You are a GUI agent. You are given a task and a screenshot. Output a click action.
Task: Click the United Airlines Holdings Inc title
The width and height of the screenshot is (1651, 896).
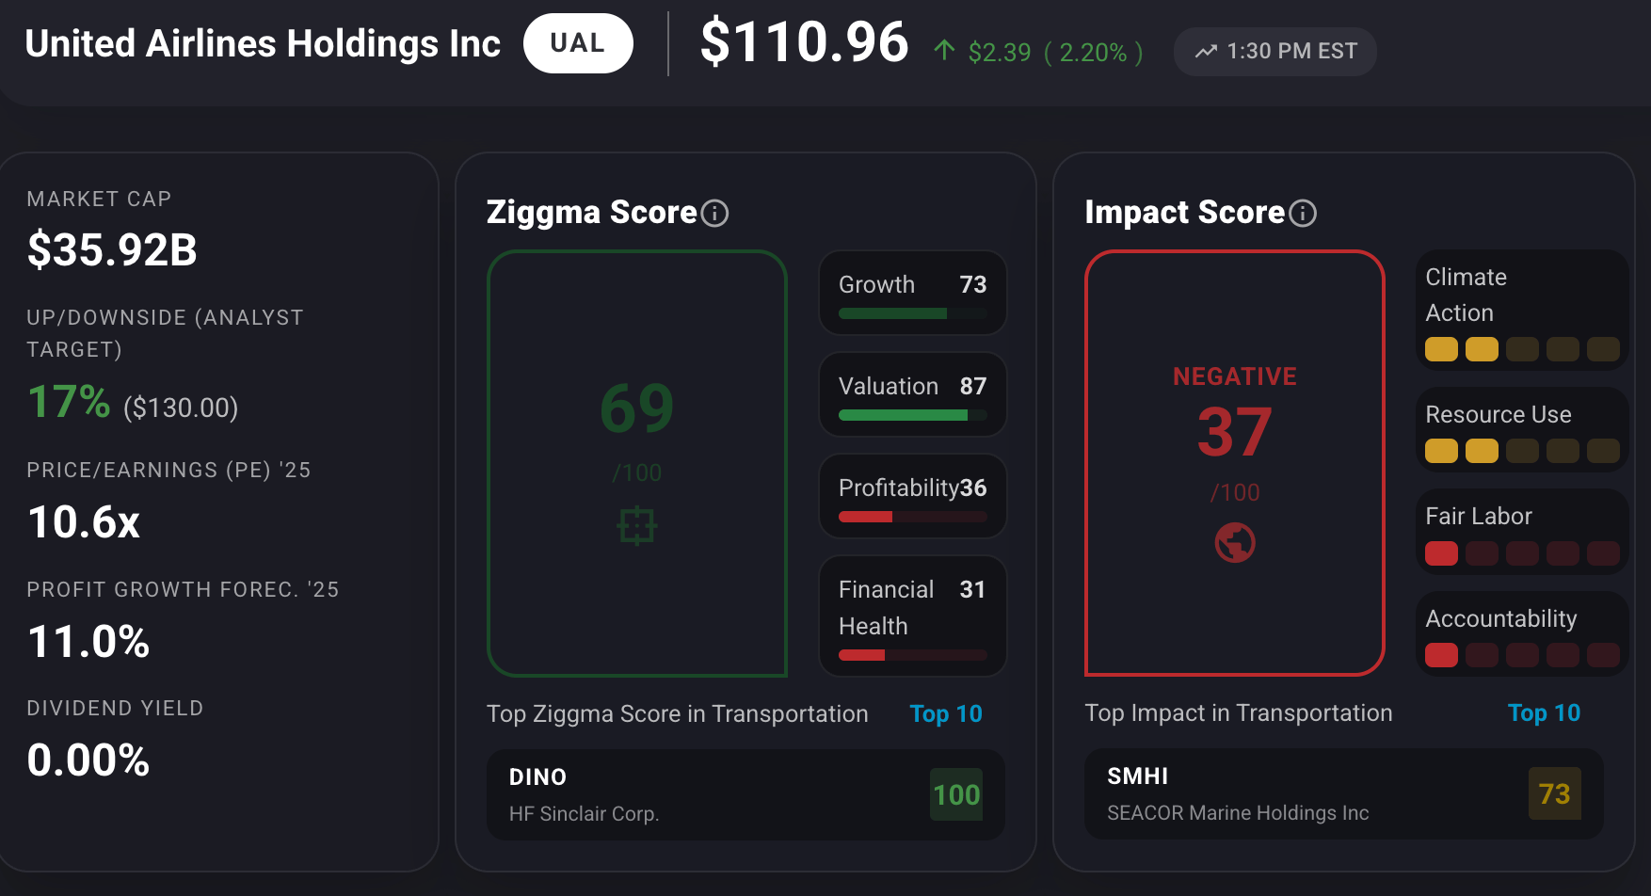click(263, 43)
